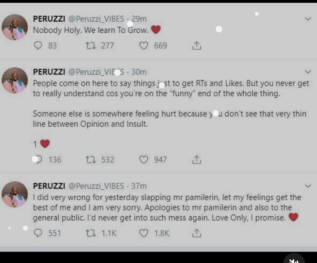The width and height of the screenshot is (317, 263).
Task: Share the apology tweet to mr pamilerin
Action: click(196, 233)
